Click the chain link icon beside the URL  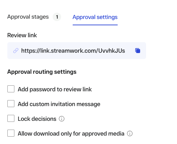point(16,51)
